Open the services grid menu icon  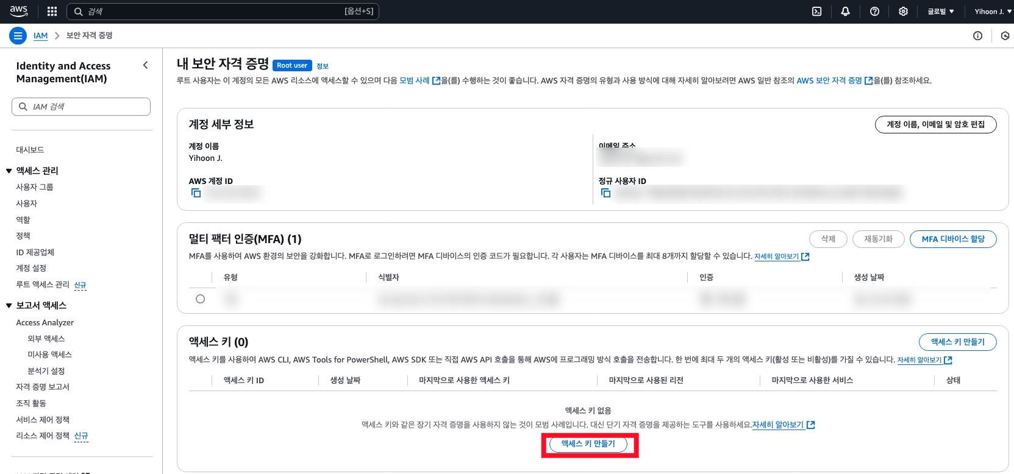pos(52,11)
